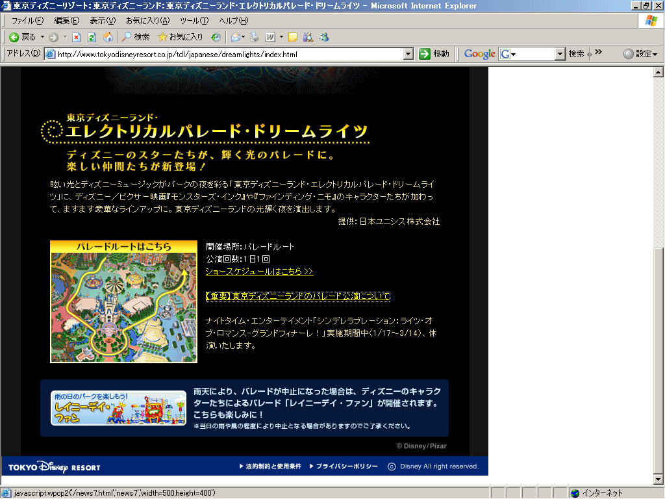Open the ツール(T) menu
Viewport: 665px width, 499px height.
pos(194,21)
